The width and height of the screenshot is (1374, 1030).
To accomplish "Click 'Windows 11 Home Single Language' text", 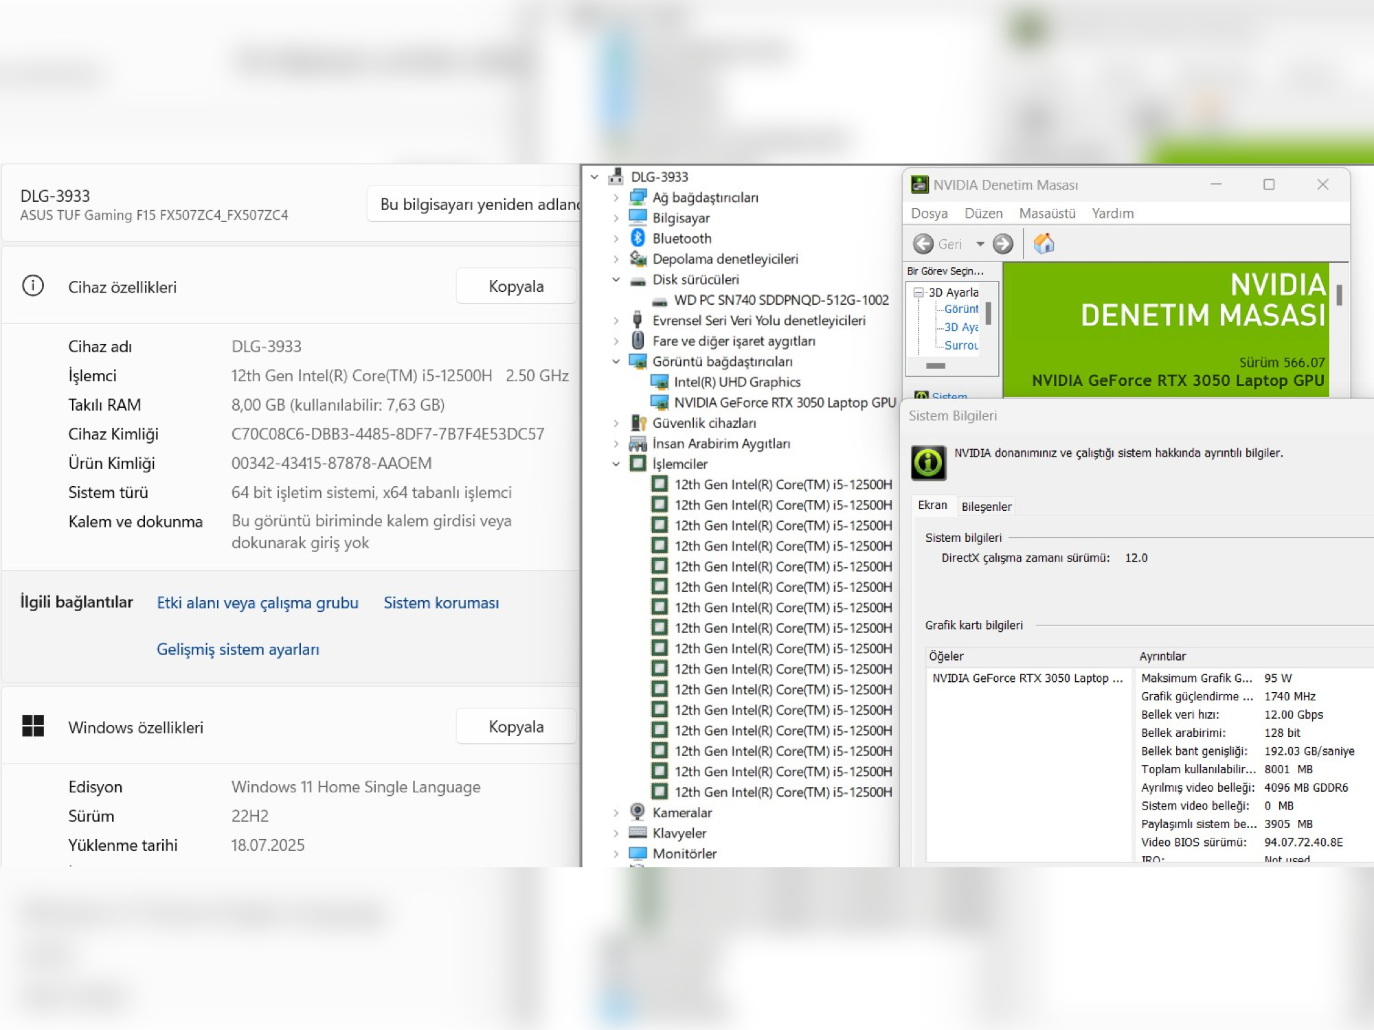I will [x=356, y=787].
